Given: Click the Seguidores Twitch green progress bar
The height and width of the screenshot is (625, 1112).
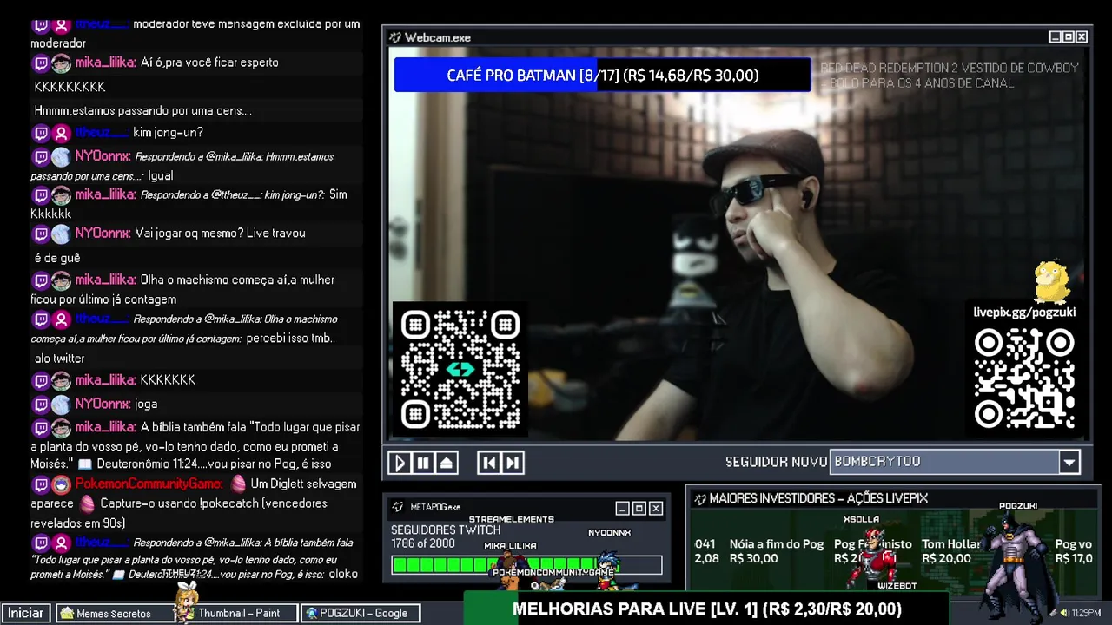Looking at the screenshot, I should pos(526,565).
